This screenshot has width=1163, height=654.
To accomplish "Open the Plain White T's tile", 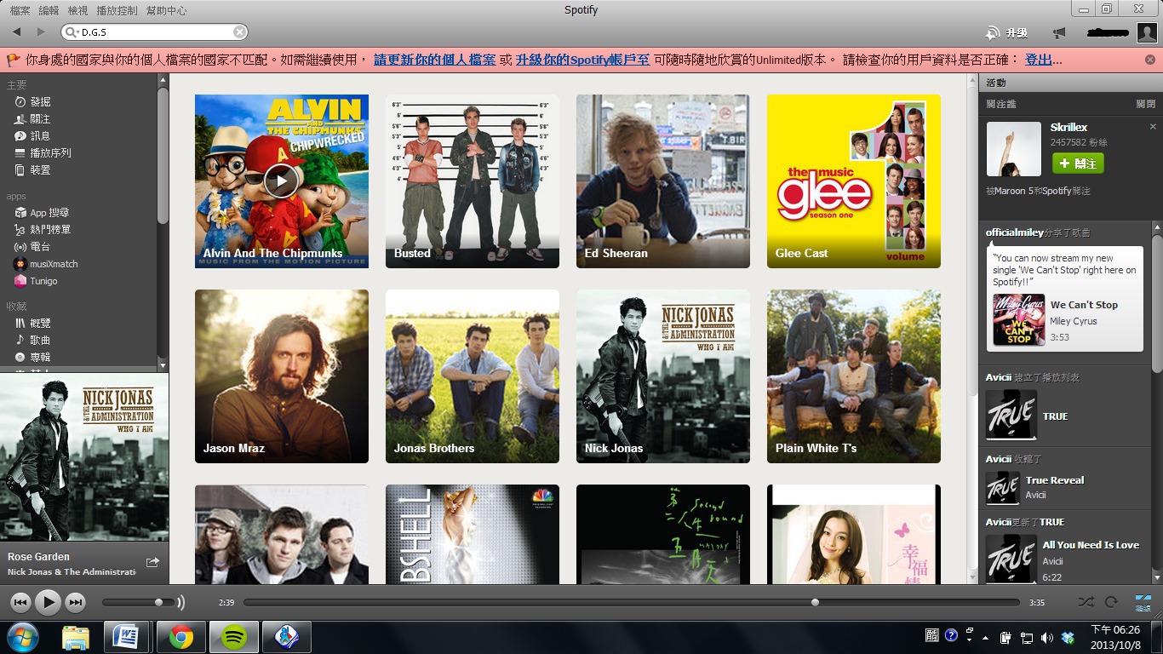I will 854,376.
